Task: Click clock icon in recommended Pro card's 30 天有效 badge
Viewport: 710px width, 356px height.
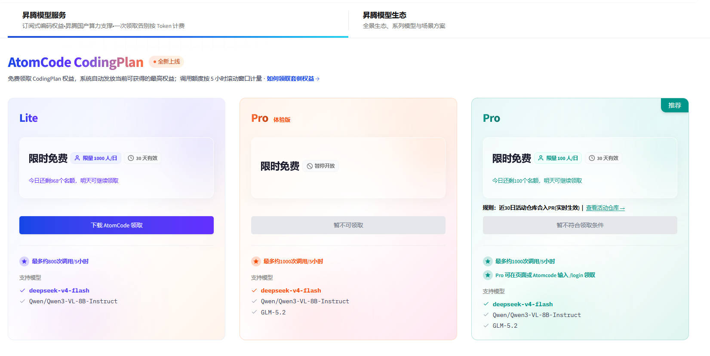Action: pyautogui.click(x=592, y=158)
